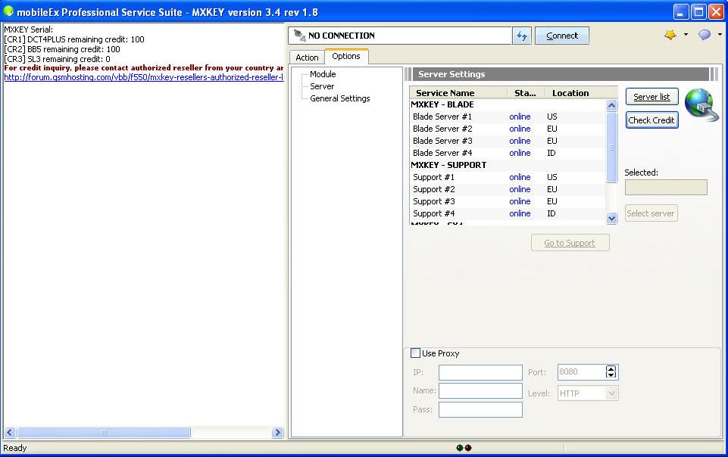Click the mobileEx title bar app icon
The image size is (728, 457).
8,11
